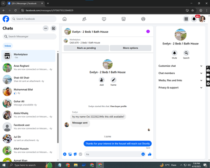Reload the page in browser toolbar
This screenshot has width=210, height=168.
pos(16,10)
